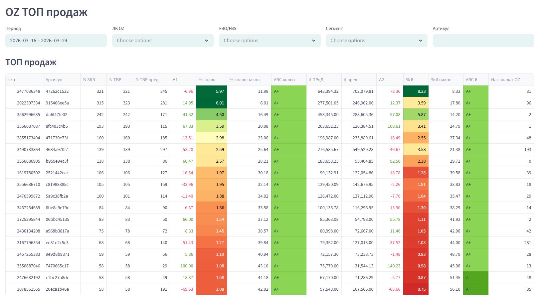This screenshot has height=295, width=540.
Task: Sort by ABC колво column header
Action: tap(289, 79)
